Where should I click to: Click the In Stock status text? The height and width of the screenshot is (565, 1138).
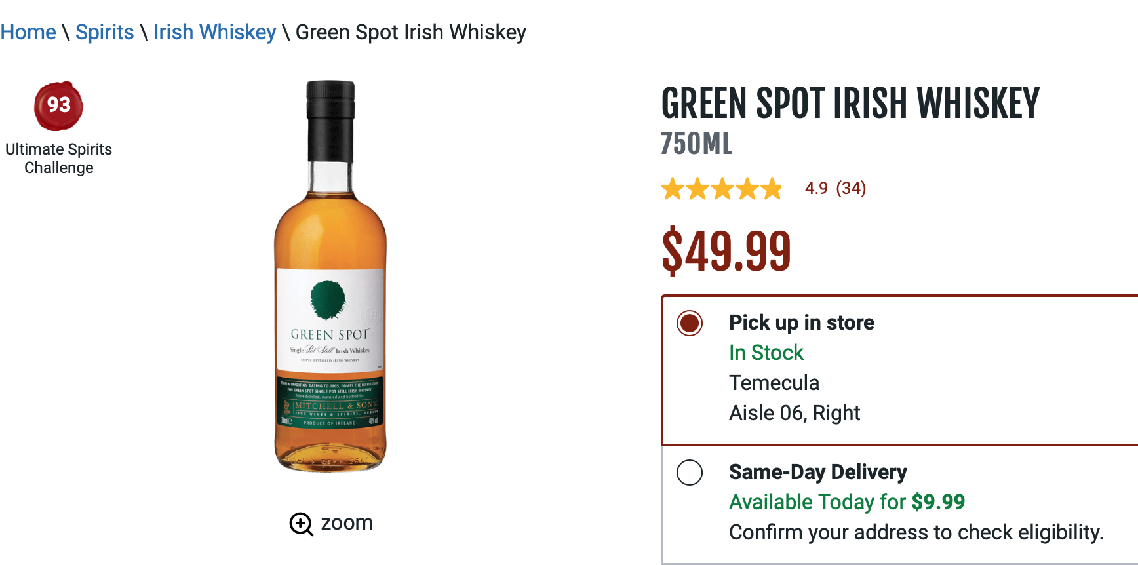766,353
